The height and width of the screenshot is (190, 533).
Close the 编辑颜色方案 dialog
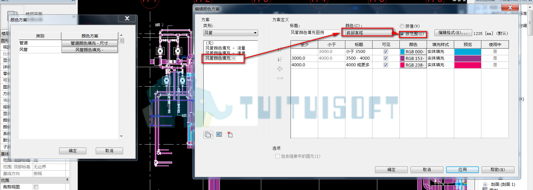click(x=510, y=8)
